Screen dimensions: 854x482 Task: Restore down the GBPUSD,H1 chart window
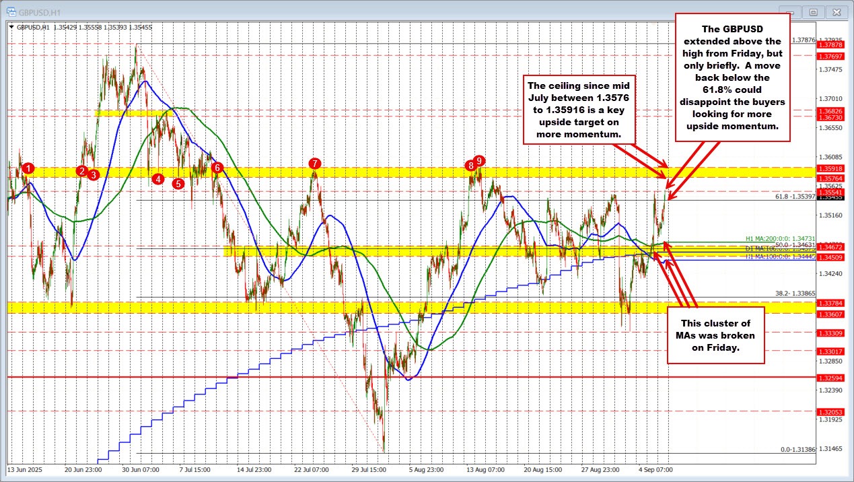(x=813, y=11)
